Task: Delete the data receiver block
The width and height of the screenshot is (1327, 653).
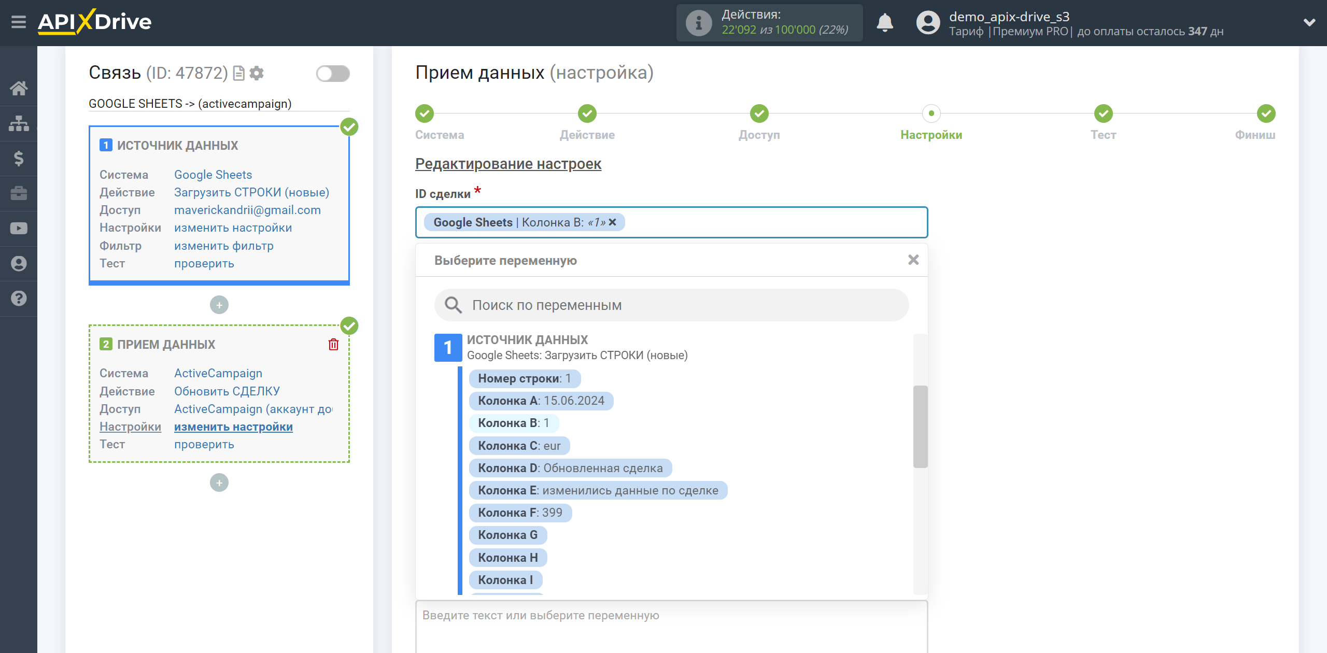Action: [x=333, y=345]
